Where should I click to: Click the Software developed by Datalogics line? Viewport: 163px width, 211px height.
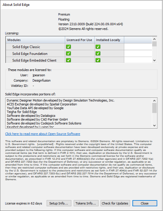(31, 116)
